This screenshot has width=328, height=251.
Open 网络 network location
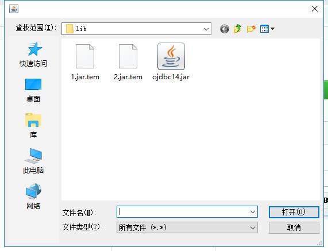pos(33,196)
